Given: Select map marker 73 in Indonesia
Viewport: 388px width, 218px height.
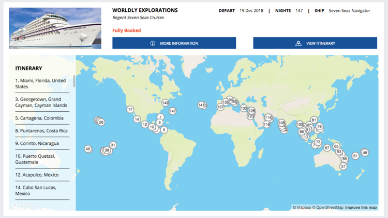Looking at the screenshot, I should click(x=318, y=142).
